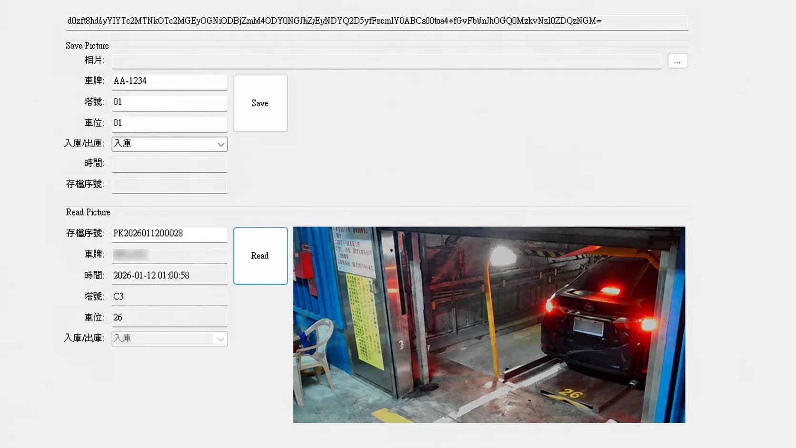This screenshot has width=796, height=448.
Task: Click the empty 存檔序號 field under Save Picture
Action: 169,185
